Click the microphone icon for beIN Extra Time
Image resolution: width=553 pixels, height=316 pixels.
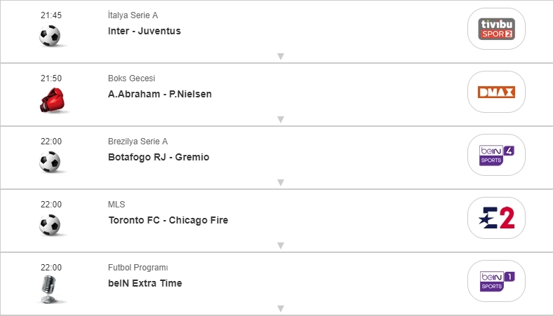tap(50, 289)
